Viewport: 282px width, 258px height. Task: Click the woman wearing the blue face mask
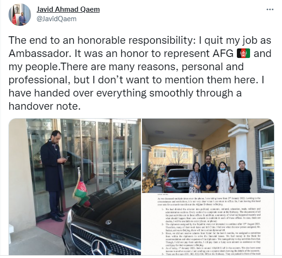(x=225, y=177)
